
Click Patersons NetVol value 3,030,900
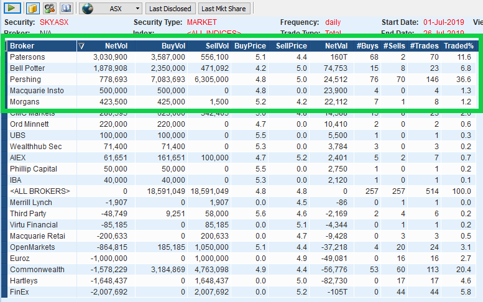point(110,57)
